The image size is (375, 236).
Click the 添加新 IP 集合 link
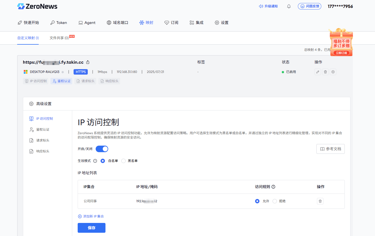pos(91,216)
